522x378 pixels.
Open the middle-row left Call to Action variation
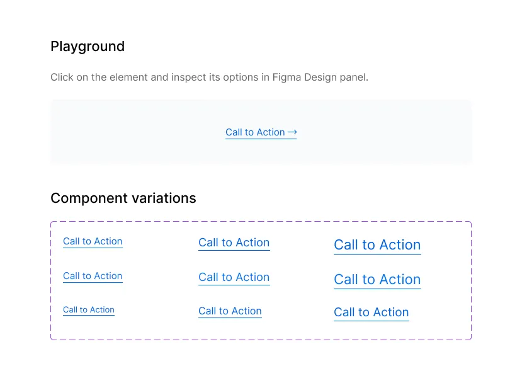(x=93, y=276)
